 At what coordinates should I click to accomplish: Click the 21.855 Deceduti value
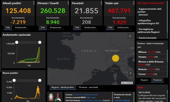click(86, 11)
